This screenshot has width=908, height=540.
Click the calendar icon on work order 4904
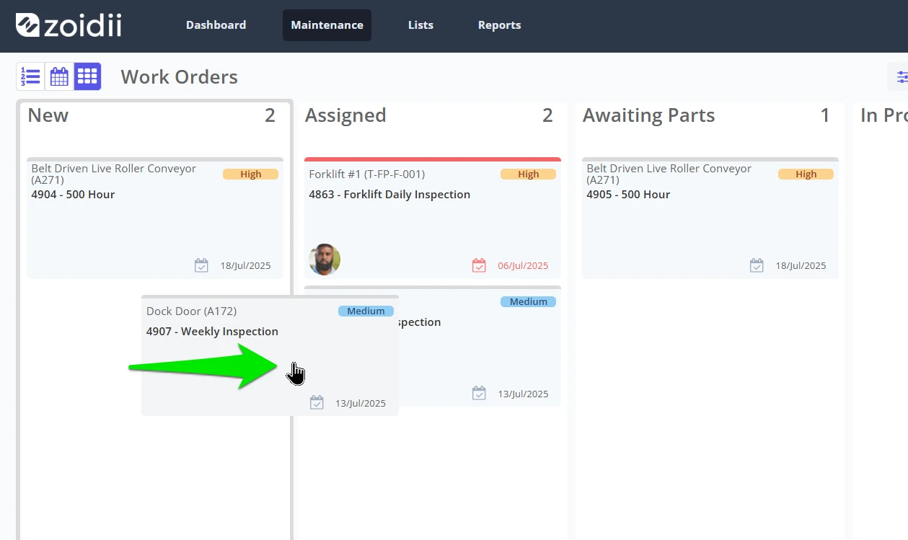(201, 265)
